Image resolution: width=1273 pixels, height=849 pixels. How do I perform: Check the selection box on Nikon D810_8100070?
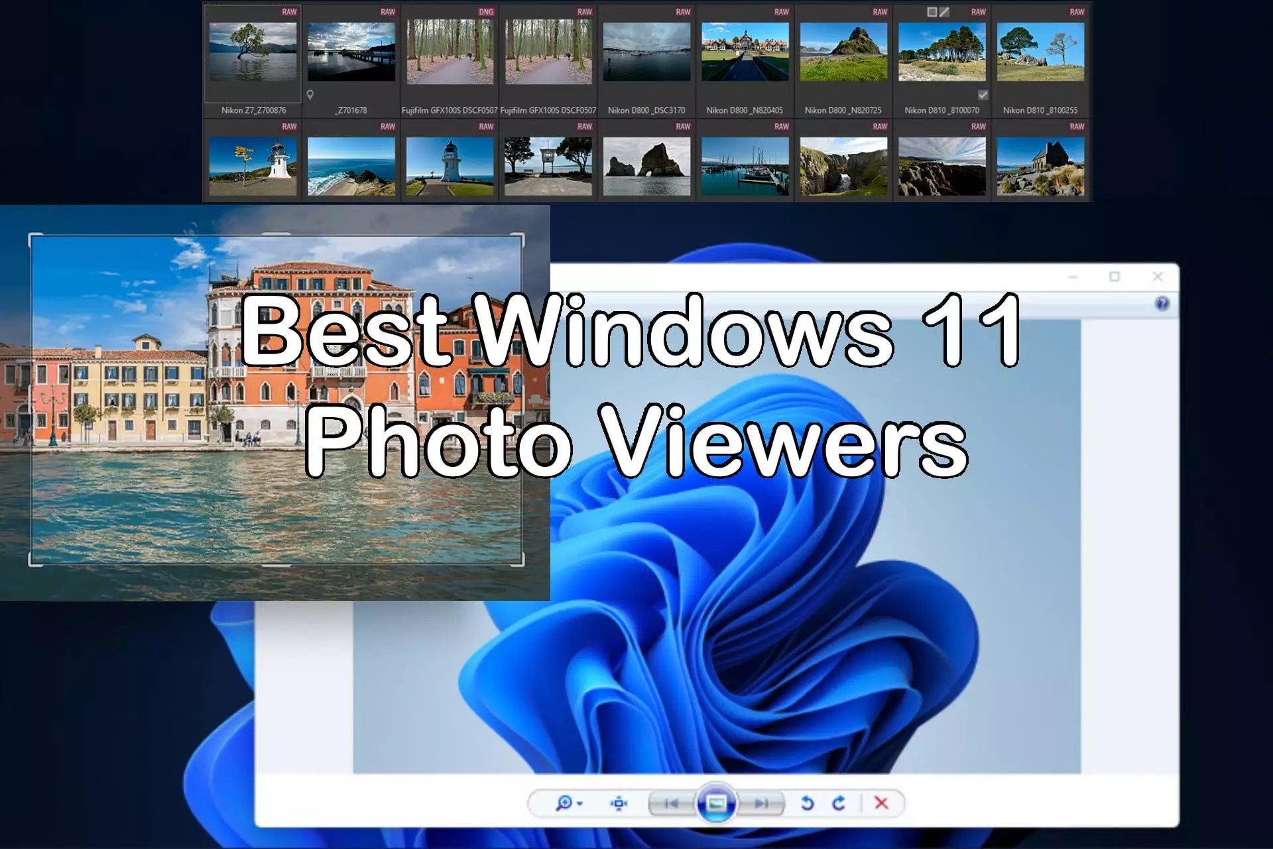click(x=982, y=96)
